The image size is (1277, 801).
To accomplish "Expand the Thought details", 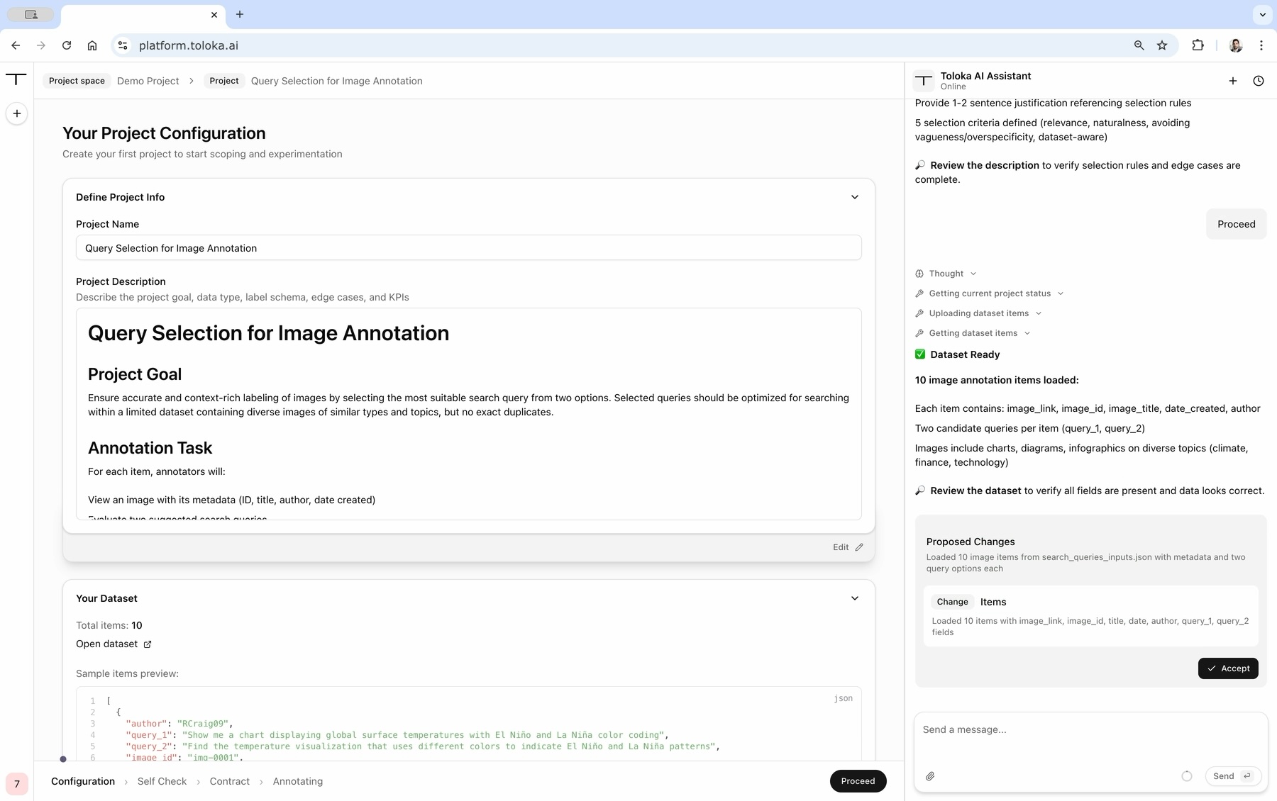I will tap(973, 274).
